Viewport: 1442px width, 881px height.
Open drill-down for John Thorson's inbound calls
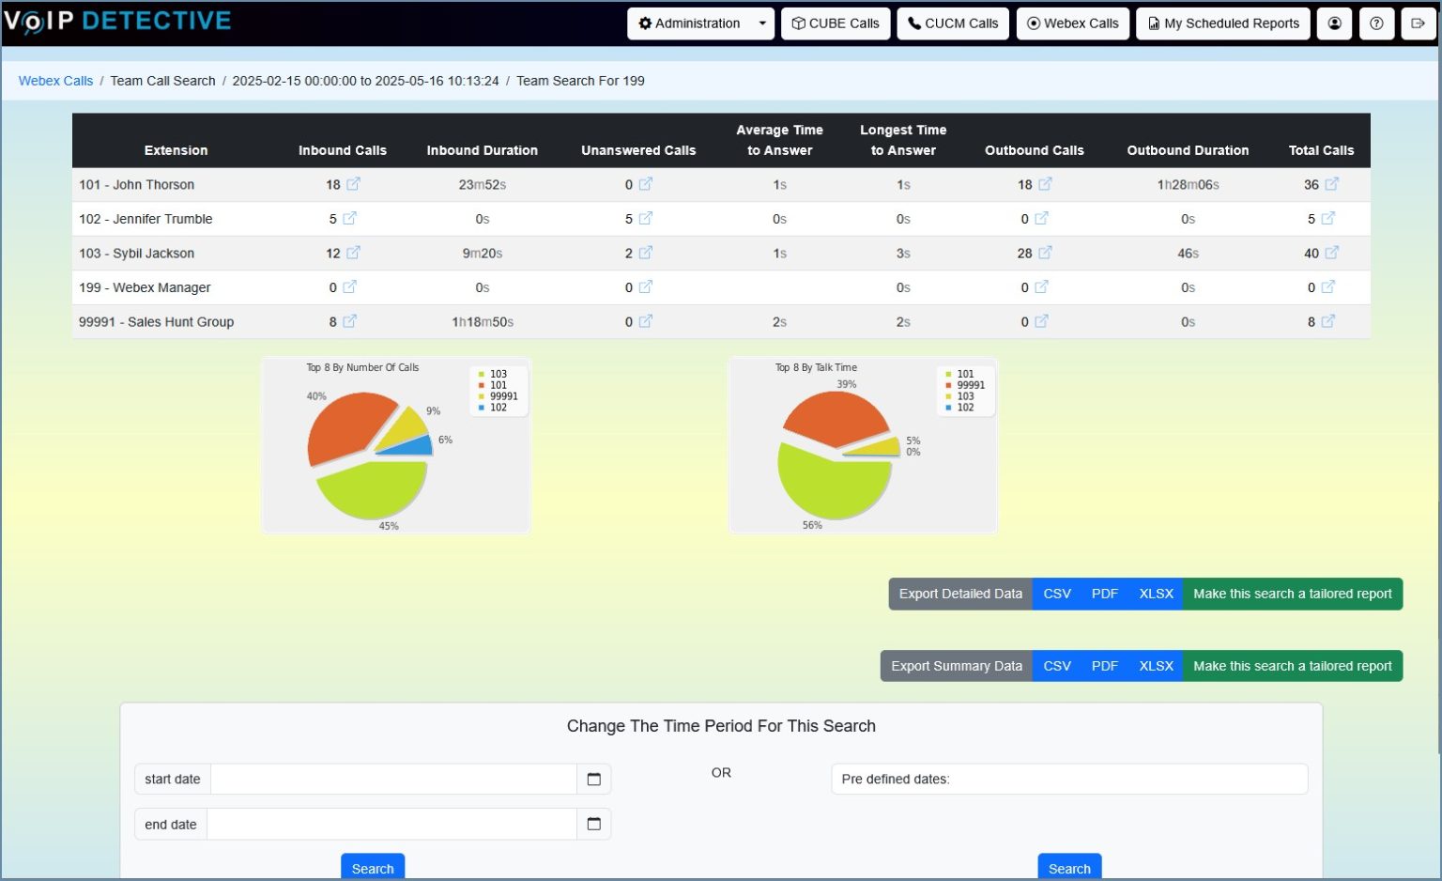click(x=352, y=184)
